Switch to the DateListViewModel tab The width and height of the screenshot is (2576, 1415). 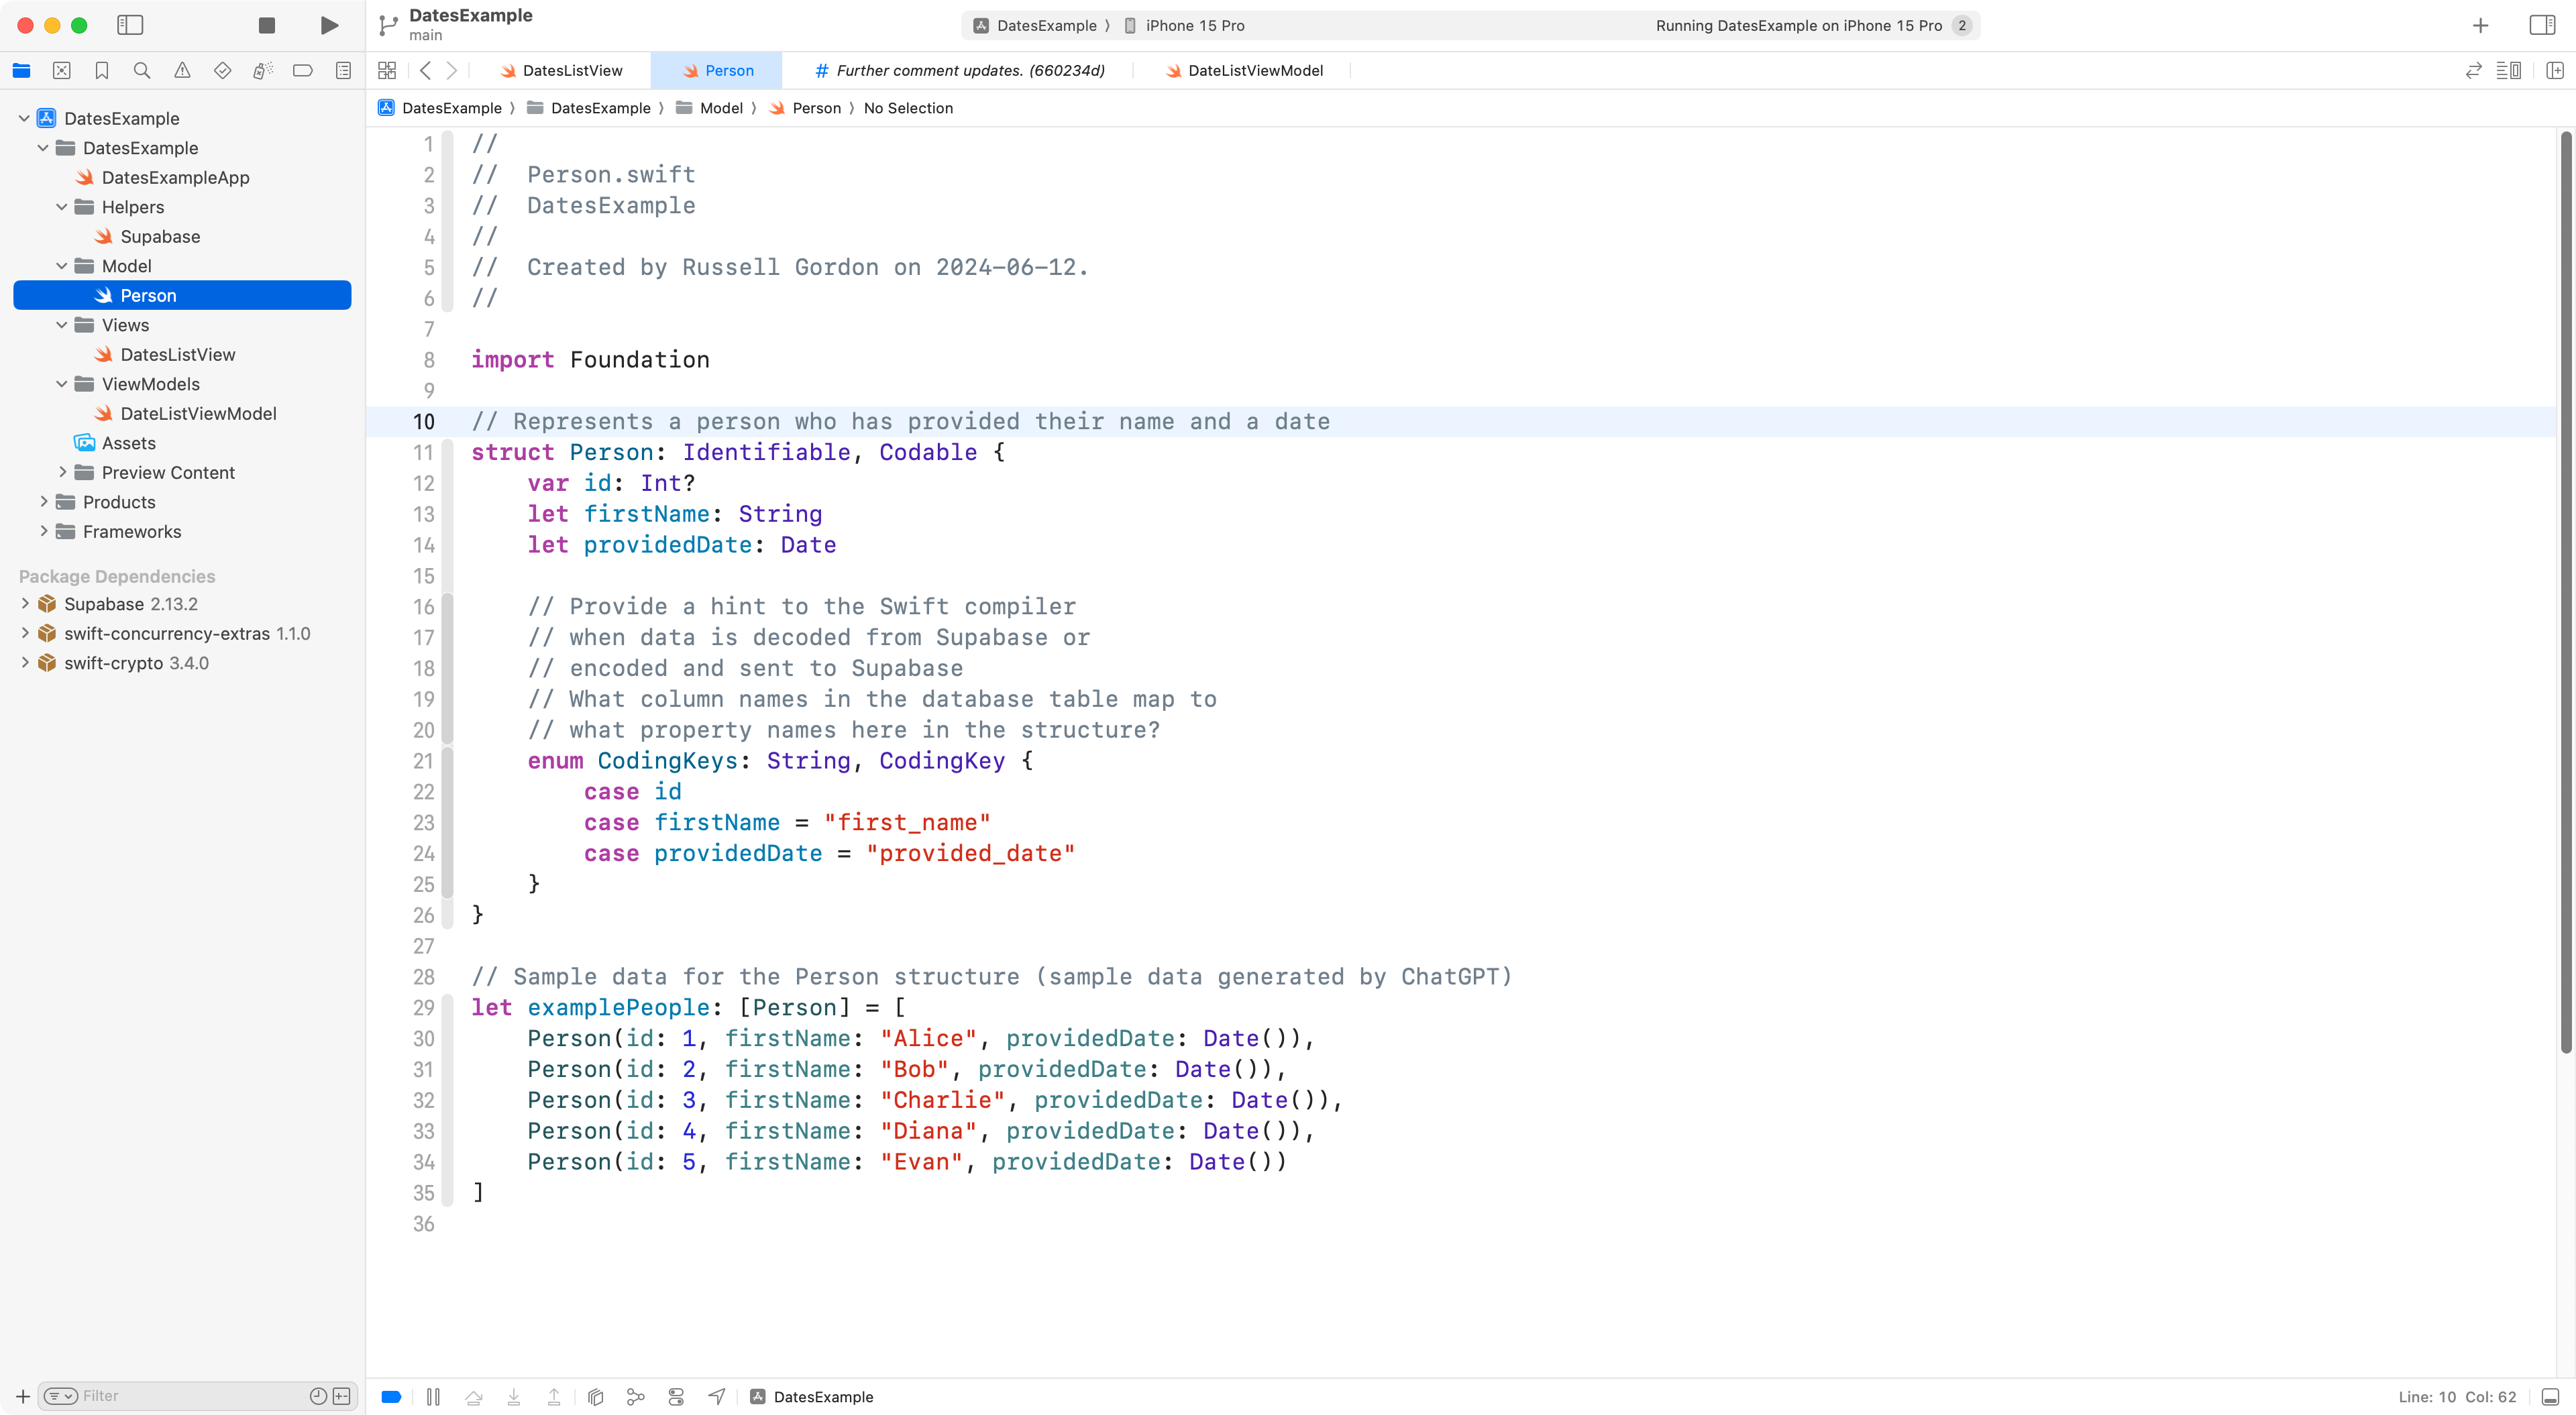point(1253,70)
